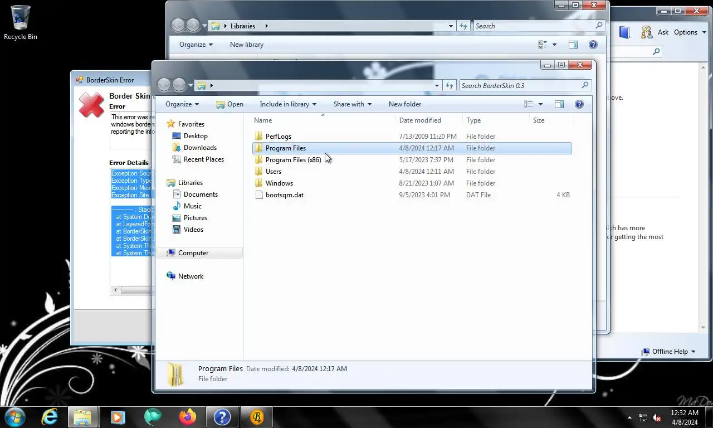Open the Help question-mark taskbar icon
713x428 pixels.
222,417
